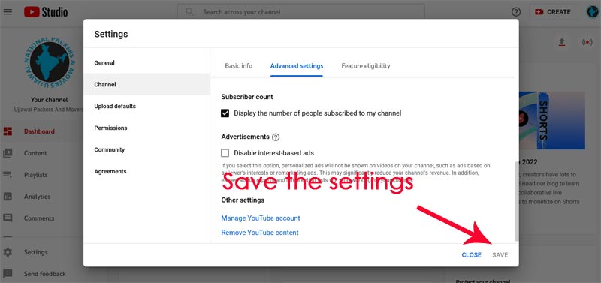Open Playlists in the left sidebar
601x283 pixels.
pos(35,175)
